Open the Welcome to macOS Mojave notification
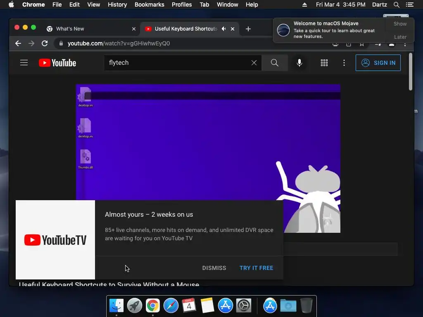423x317 pixels. coord(329,30)
